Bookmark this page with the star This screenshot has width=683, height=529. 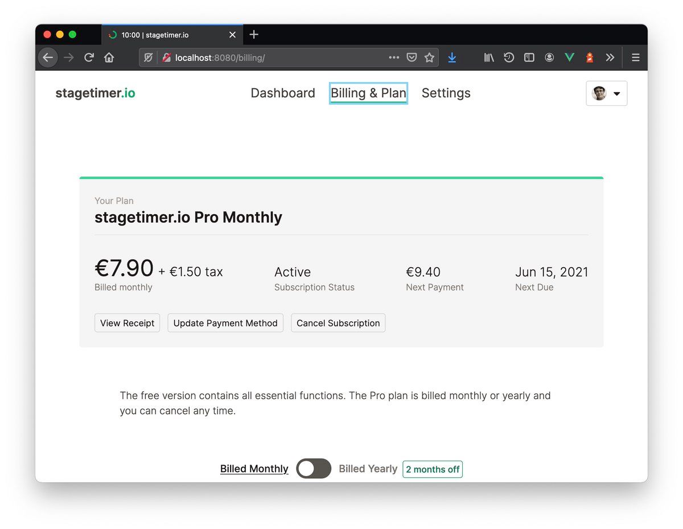[429, 58]
